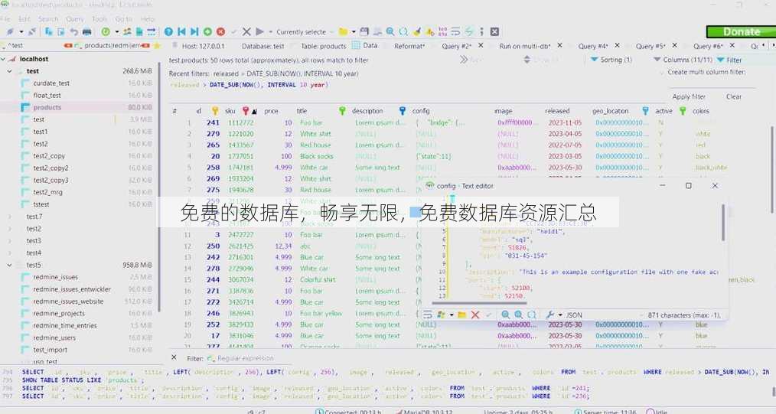This screenshot has height=414, width=776.
Task: Switch to the Database: test tab
Action: 262,46
